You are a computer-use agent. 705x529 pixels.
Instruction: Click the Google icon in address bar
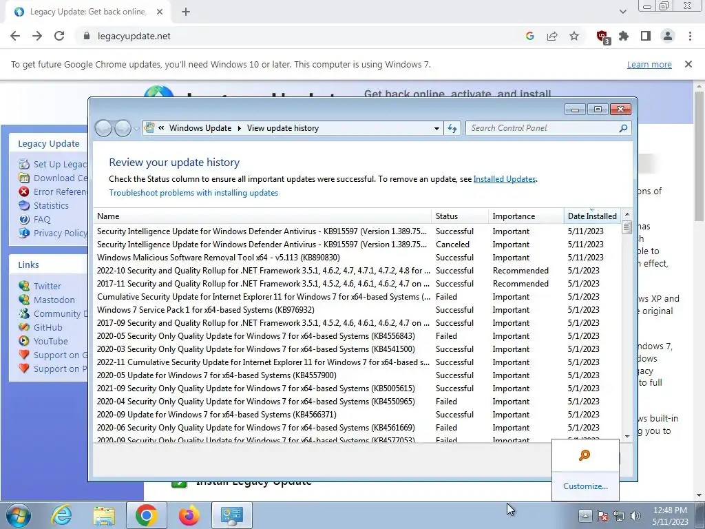click(530, 36)
